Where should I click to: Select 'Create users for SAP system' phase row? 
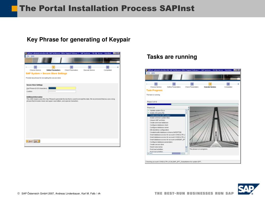[166, 115]
